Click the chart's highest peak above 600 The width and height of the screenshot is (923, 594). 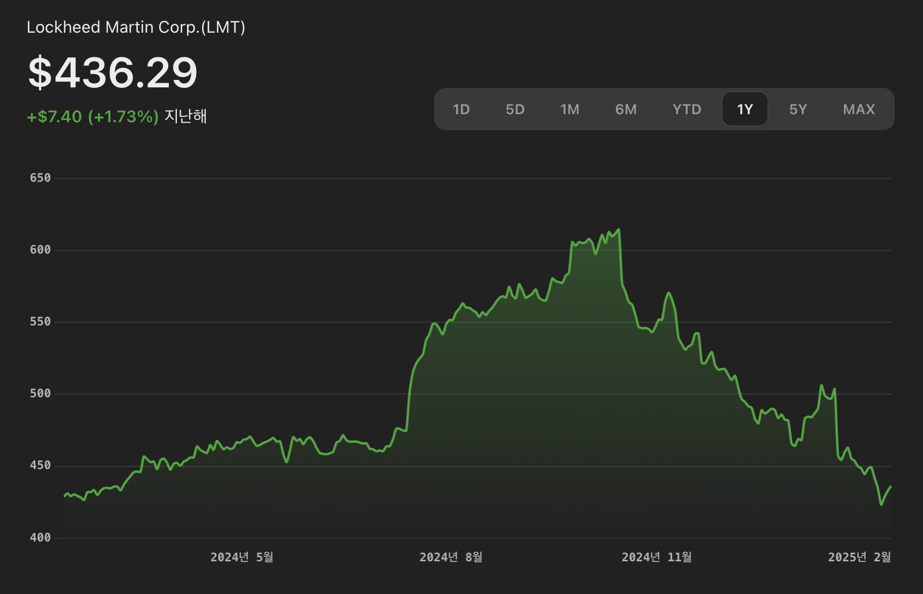tap(619, 229)
